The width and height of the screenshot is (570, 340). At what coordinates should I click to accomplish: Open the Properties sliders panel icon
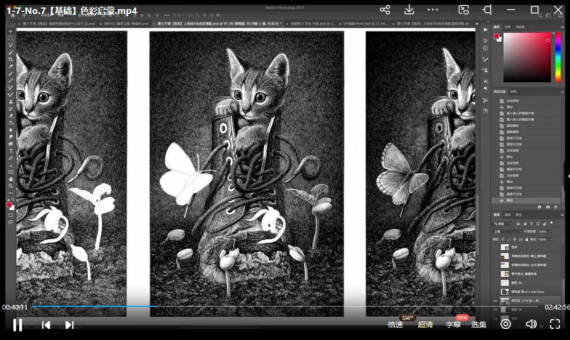486,40
